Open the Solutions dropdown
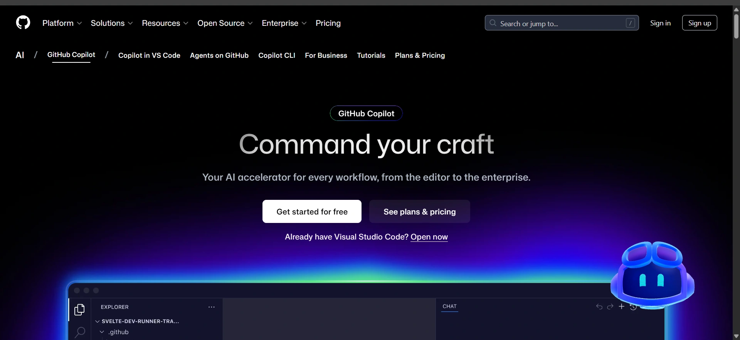Viewport: 740px width, 340px height. click(112, 23)
